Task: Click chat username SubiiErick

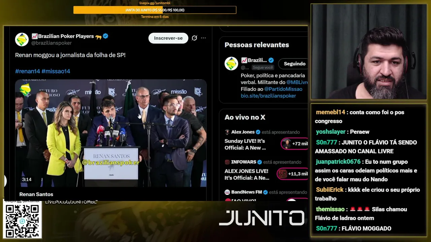Action: click(330, 190)
